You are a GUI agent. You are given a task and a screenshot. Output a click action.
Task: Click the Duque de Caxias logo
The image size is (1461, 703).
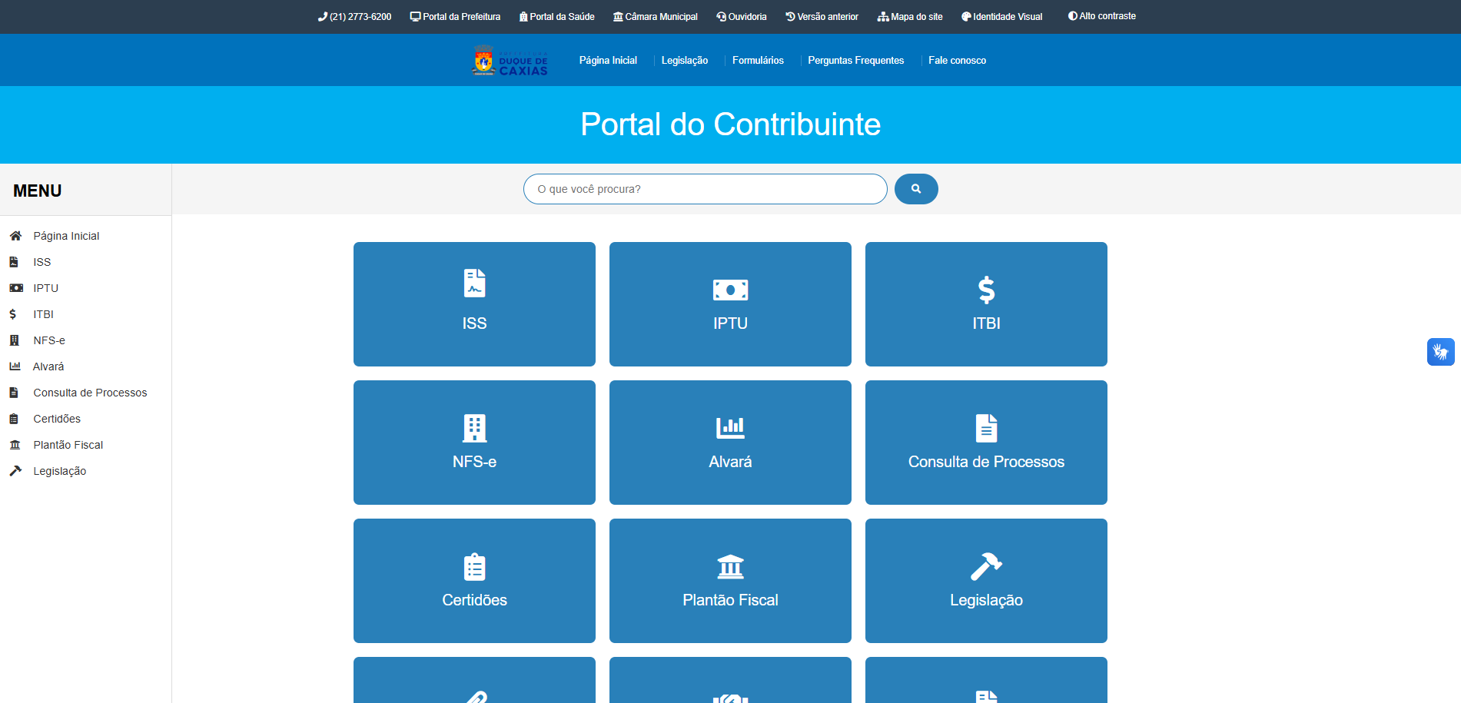click(x=510, y=61)
